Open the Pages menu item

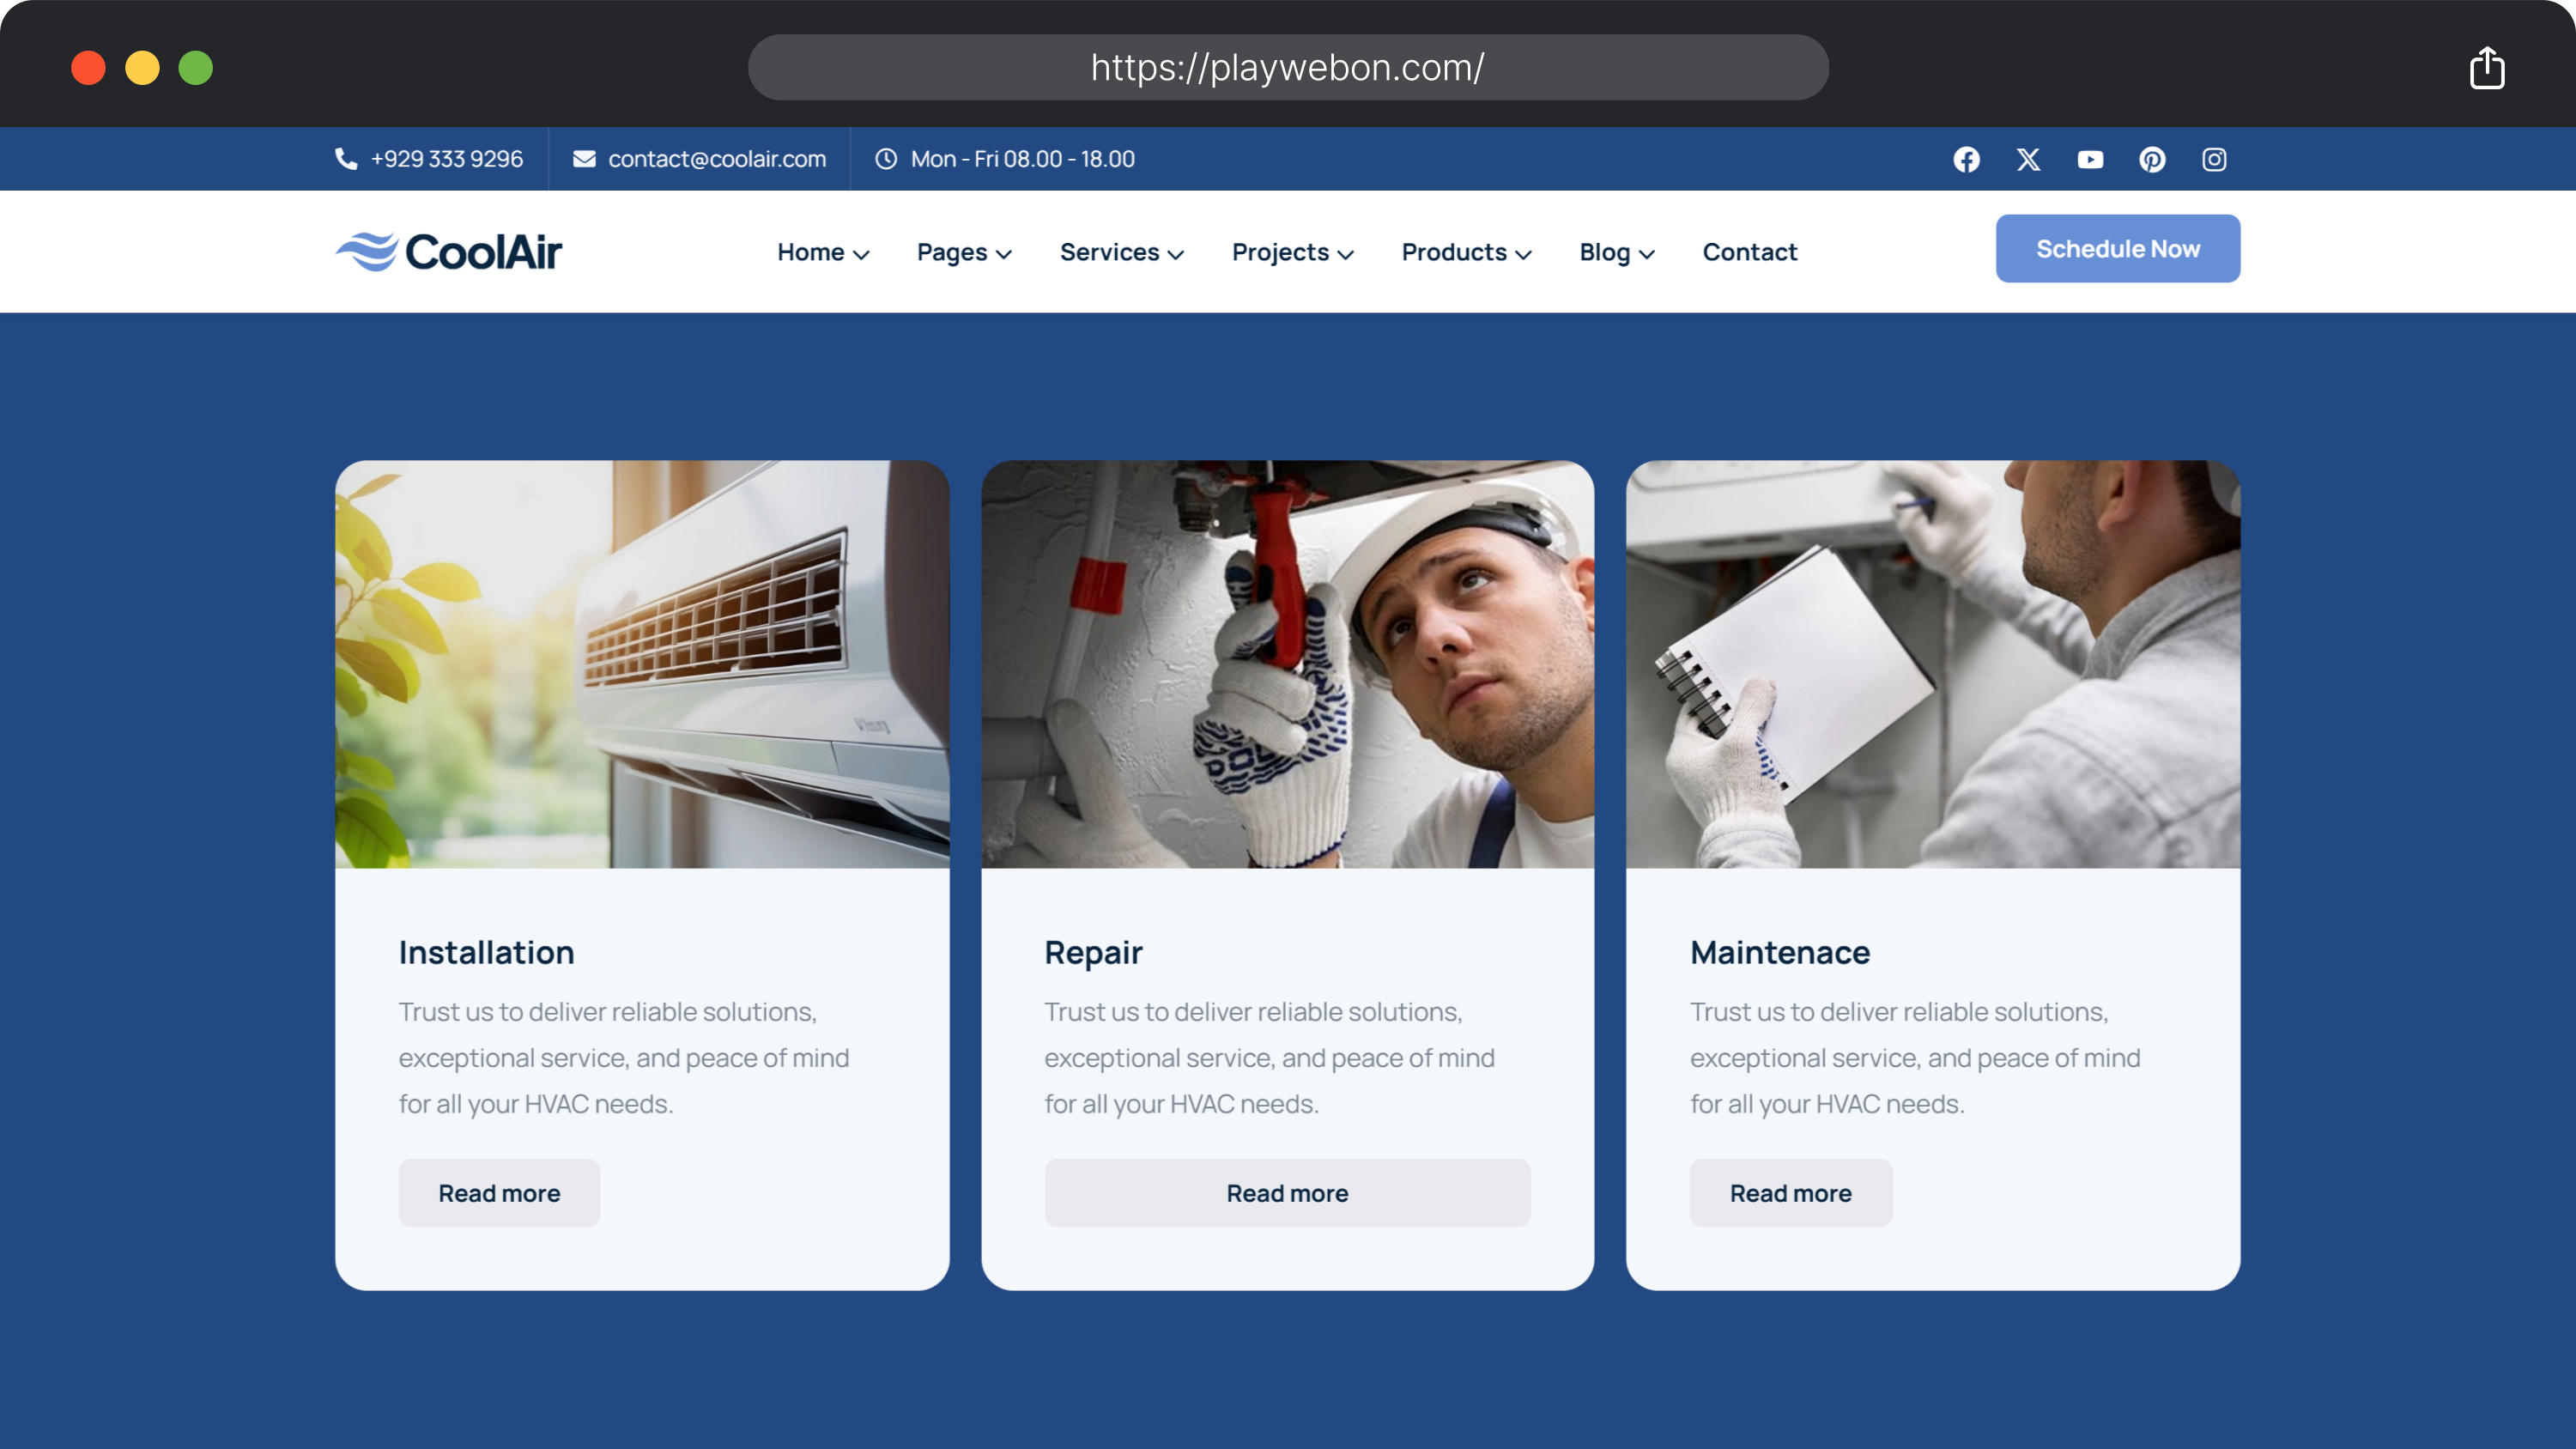coord(952,252)
